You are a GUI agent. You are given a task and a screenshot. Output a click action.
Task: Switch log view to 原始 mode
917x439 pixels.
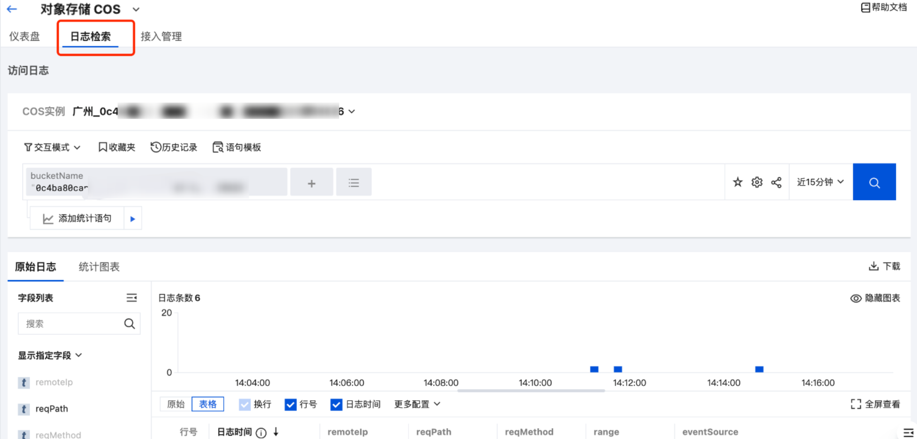click(x=176, y=404)
